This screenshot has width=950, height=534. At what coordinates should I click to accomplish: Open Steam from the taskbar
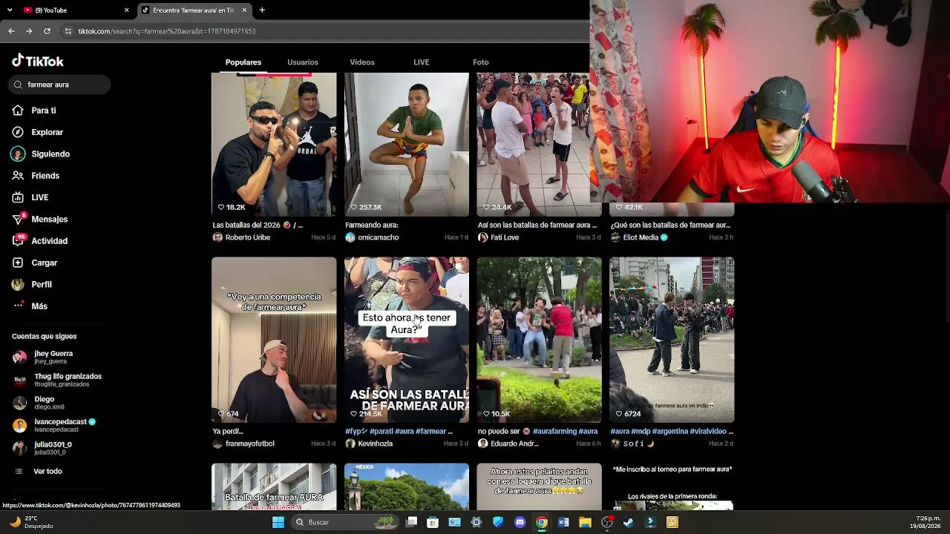629,522
